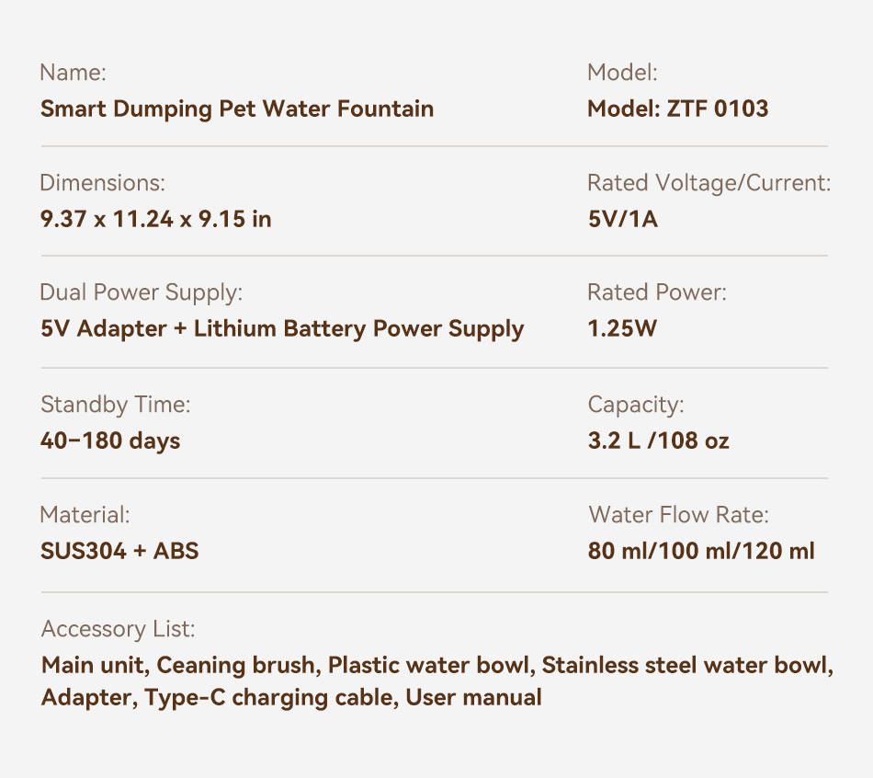Click the 'Dimensions:' label

tap(102, 183)
